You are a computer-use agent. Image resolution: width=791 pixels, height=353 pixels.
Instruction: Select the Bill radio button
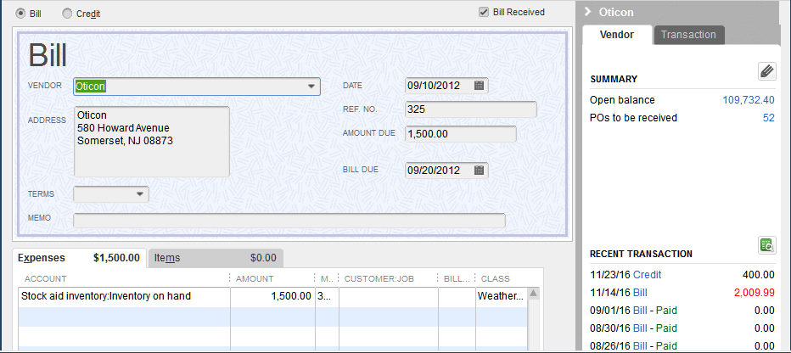click(x=20, y=14)
